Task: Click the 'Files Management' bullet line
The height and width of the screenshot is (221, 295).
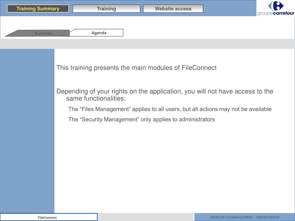Action: pyautogui.click(x=170, y=109)
